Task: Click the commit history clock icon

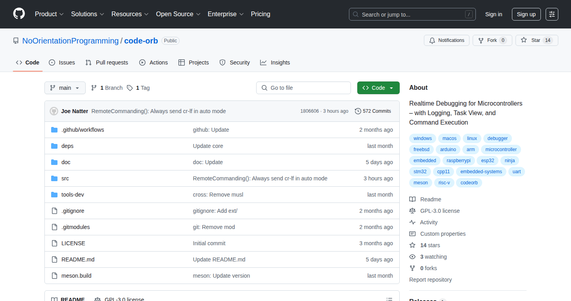Action: pos(358,111)
